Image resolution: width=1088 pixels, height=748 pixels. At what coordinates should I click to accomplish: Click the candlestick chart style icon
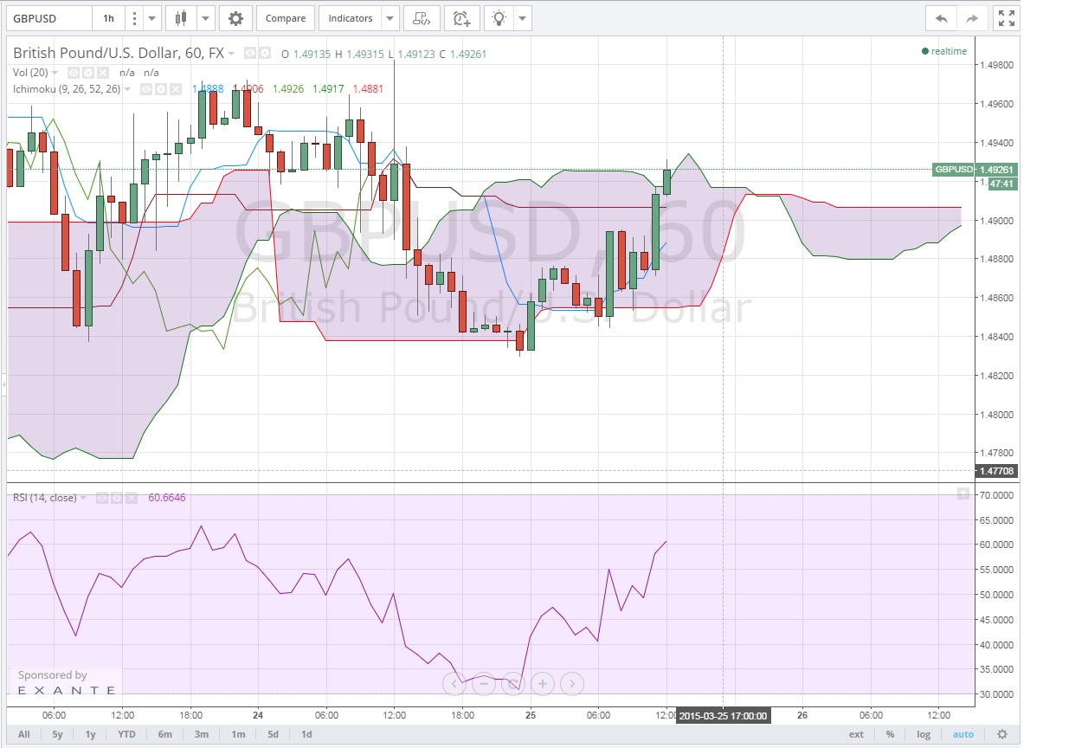tap(181, 18)
